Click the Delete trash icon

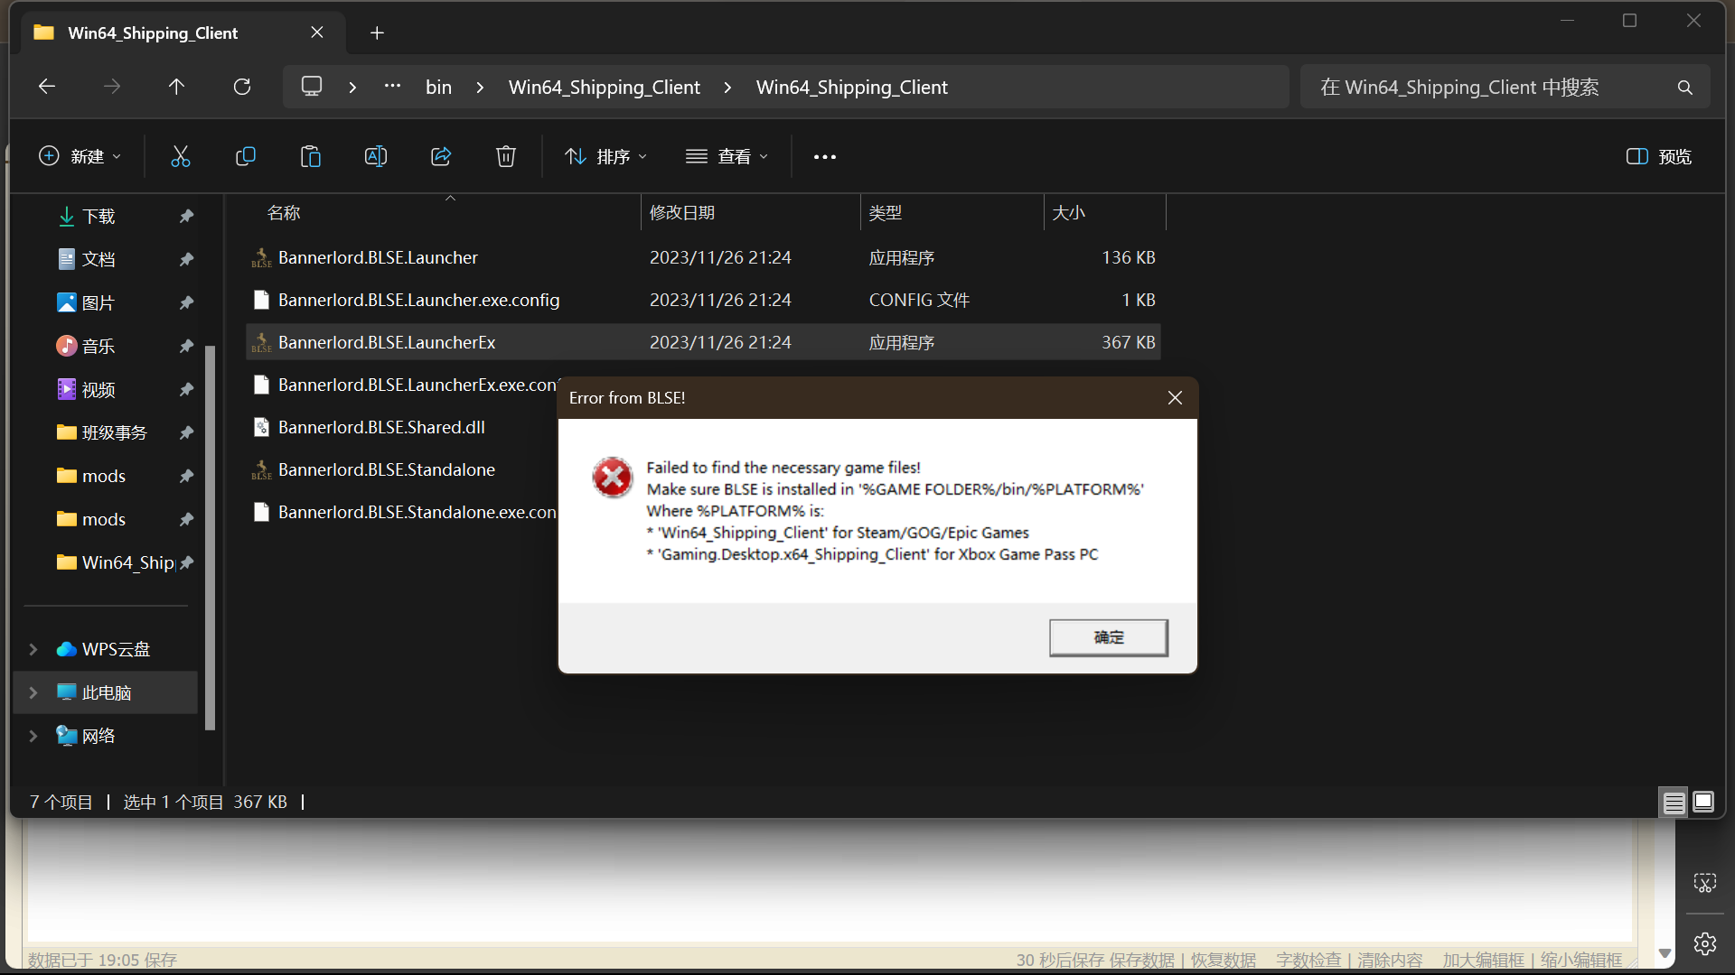(506, 156)
